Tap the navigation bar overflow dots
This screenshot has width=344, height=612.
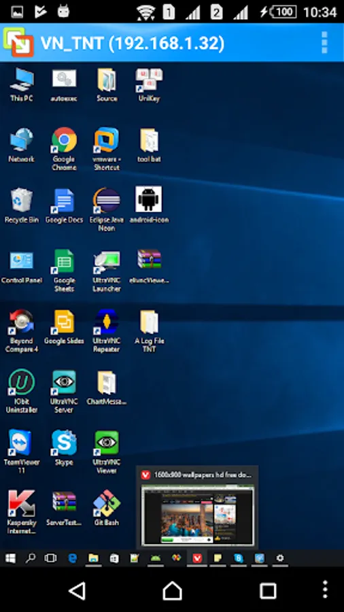(x=325, y=590)
